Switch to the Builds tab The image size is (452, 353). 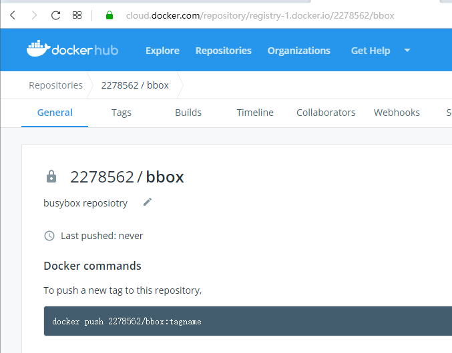coord(188,113)
